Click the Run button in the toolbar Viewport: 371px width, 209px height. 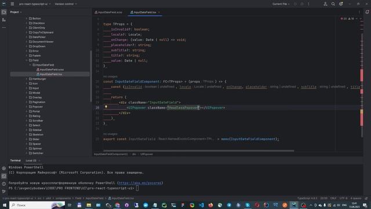click(295, 4)
